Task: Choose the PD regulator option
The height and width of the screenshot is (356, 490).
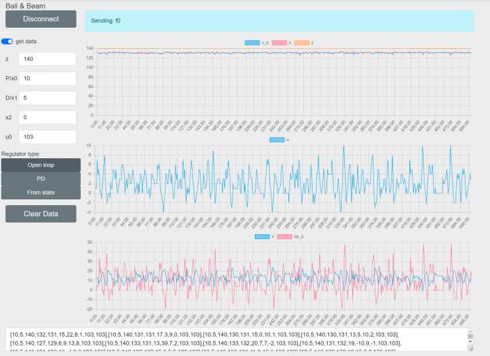Action: click(x=40, y=179)
